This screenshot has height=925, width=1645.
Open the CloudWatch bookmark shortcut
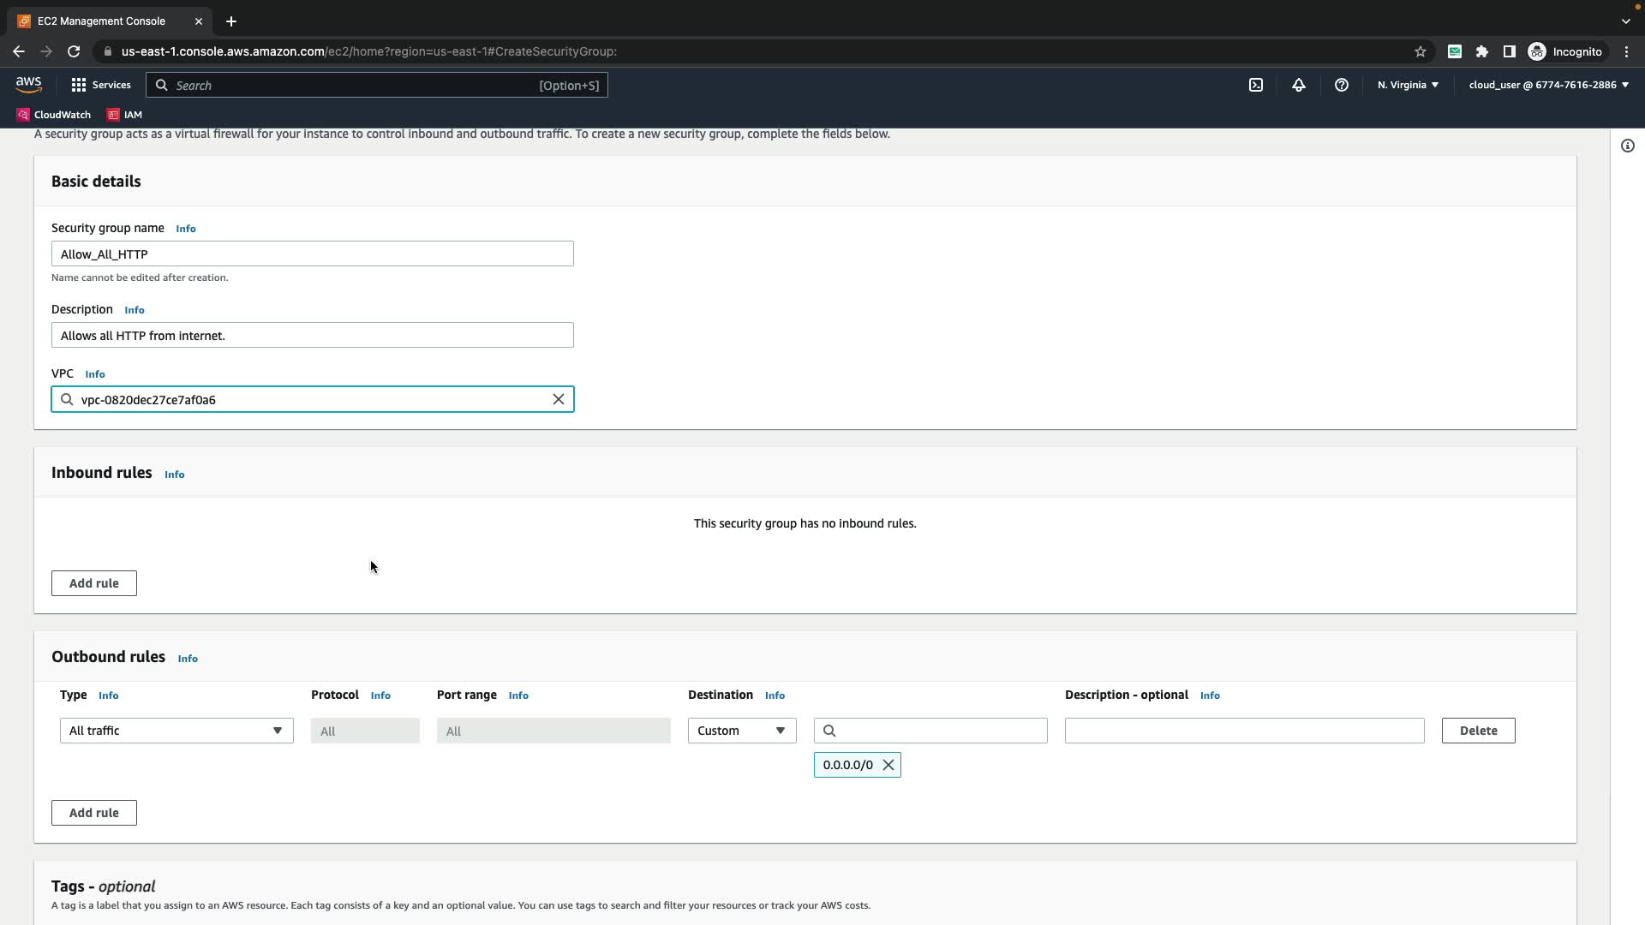[x=54, y=115]
